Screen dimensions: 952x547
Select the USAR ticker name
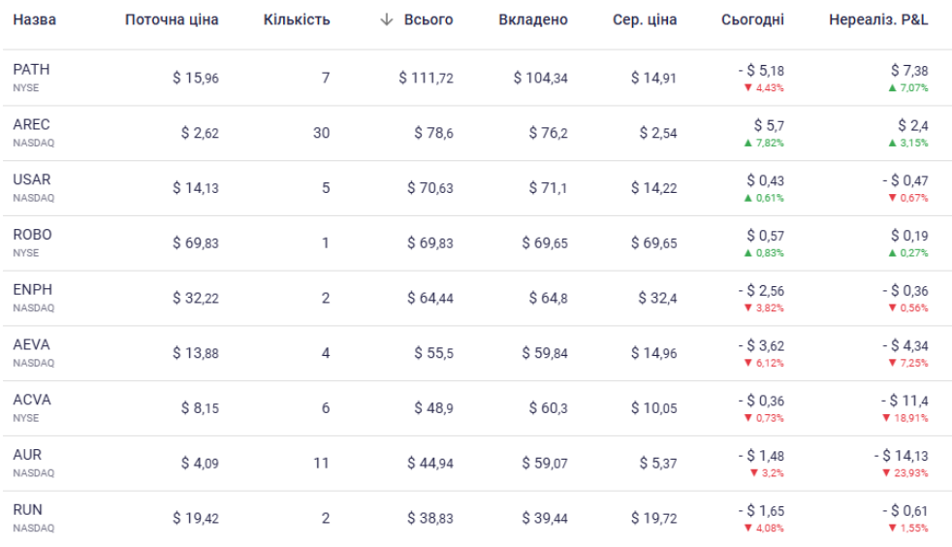(31, 179)
